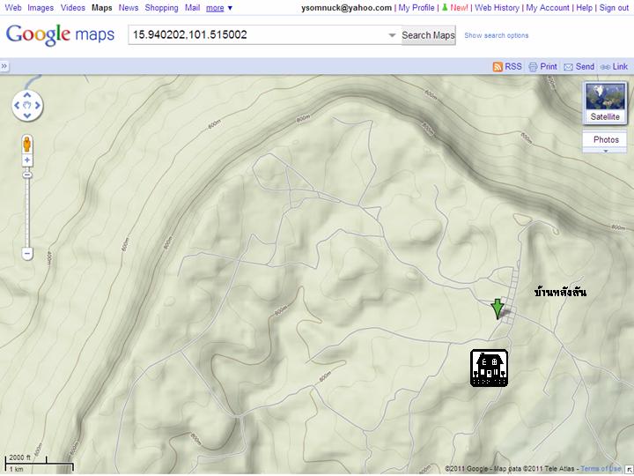Click the 'Show search options' link

497,36
